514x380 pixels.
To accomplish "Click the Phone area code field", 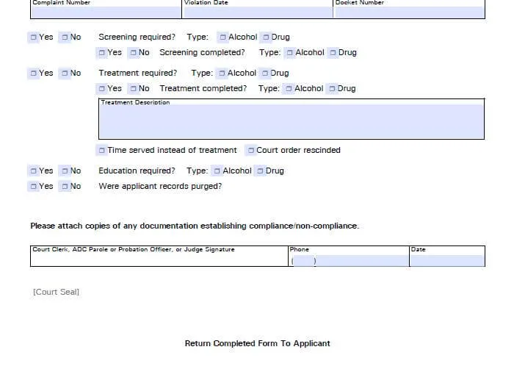I will click(x=303, y=261).
